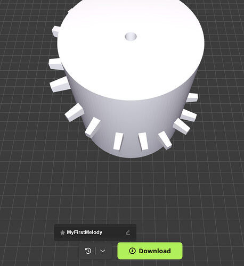Open the version history clock icon
This screenshot has width=244, height=266.
88,251
